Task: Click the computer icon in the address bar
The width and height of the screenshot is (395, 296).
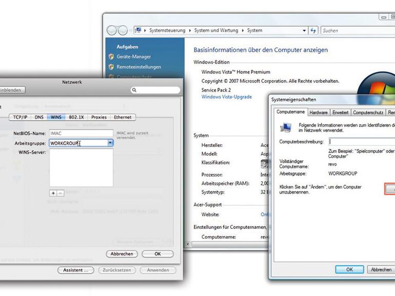Action: point(138,30)
